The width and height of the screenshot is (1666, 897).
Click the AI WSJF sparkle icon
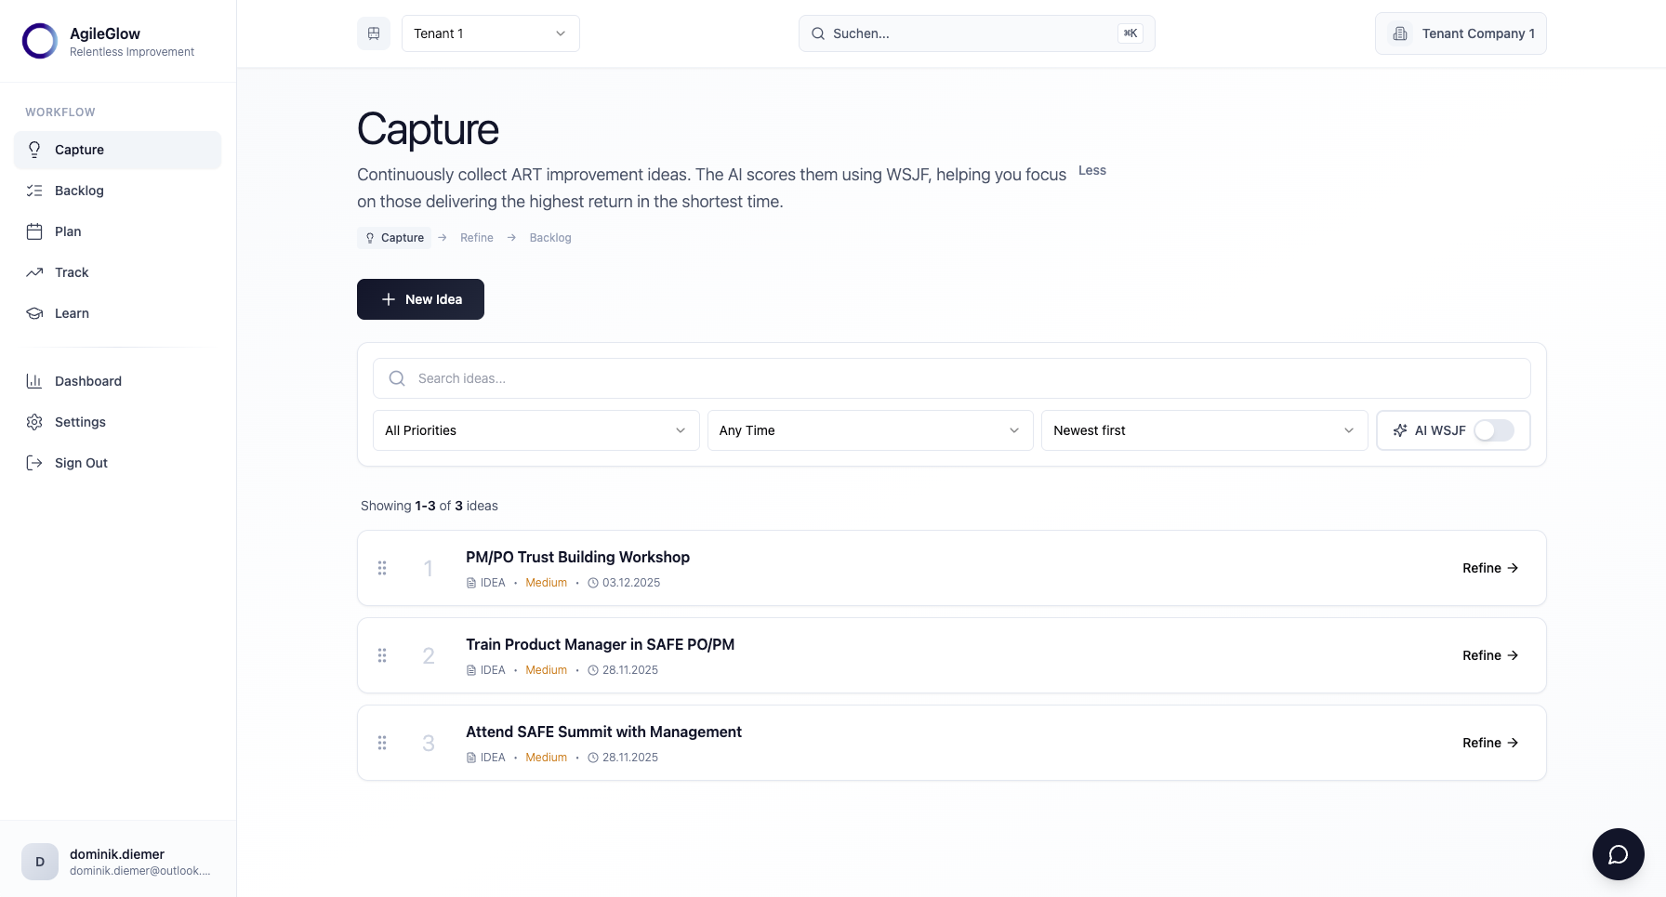(x=1400, y=430)
